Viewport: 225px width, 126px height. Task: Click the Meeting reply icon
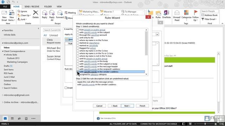click(x=66, y=13)
